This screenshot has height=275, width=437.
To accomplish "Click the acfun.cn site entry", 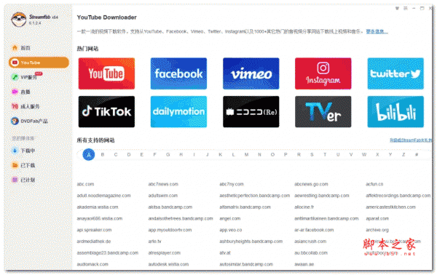I will [x=374, y=184].
